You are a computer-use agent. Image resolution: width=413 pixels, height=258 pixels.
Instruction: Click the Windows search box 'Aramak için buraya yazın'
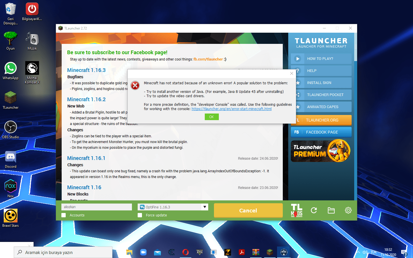(x=63, y=252)
